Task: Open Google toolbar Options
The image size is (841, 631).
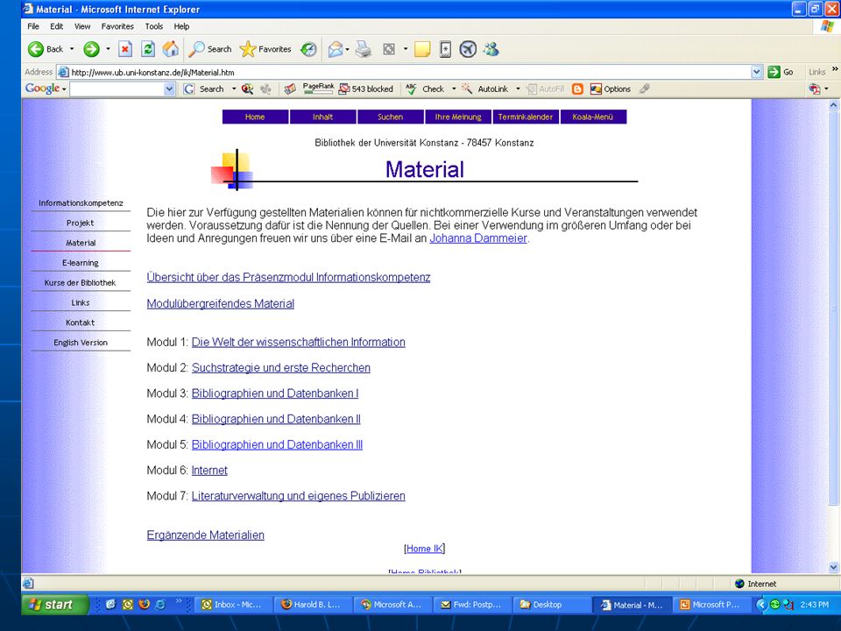Action: tap(611, 89)
